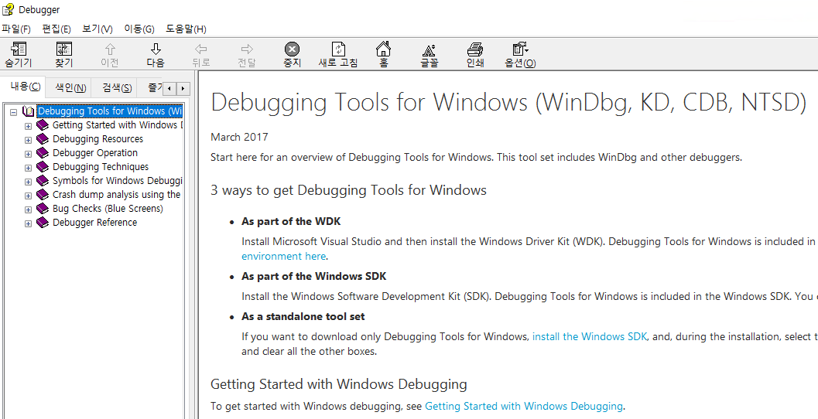The height and width of the screenshot is (419, 818).
Task: Open the 보기(V) menu
Action: 98,29
